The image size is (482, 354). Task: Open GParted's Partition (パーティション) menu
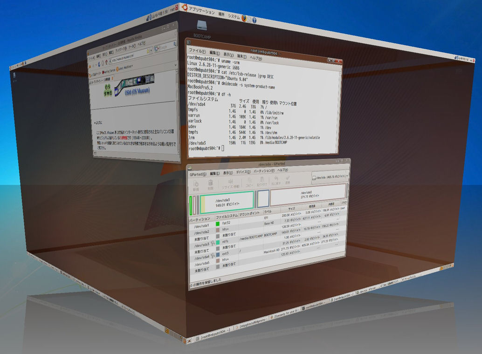264,170
